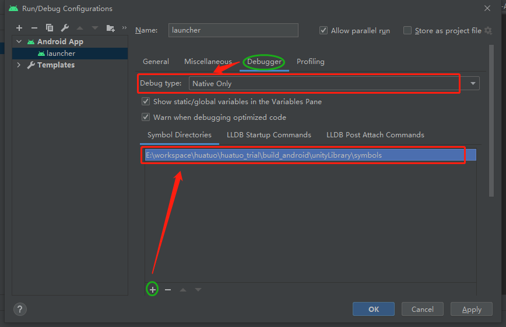Open help with question mark button
This screenshot has height=327, width=506.
(x=20, y=310)
